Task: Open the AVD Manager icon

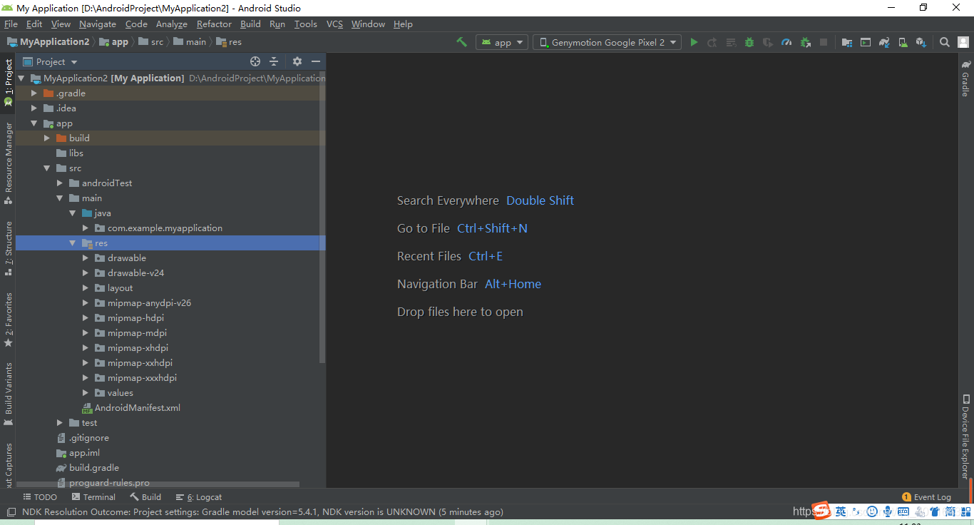Action: point(903,42)
